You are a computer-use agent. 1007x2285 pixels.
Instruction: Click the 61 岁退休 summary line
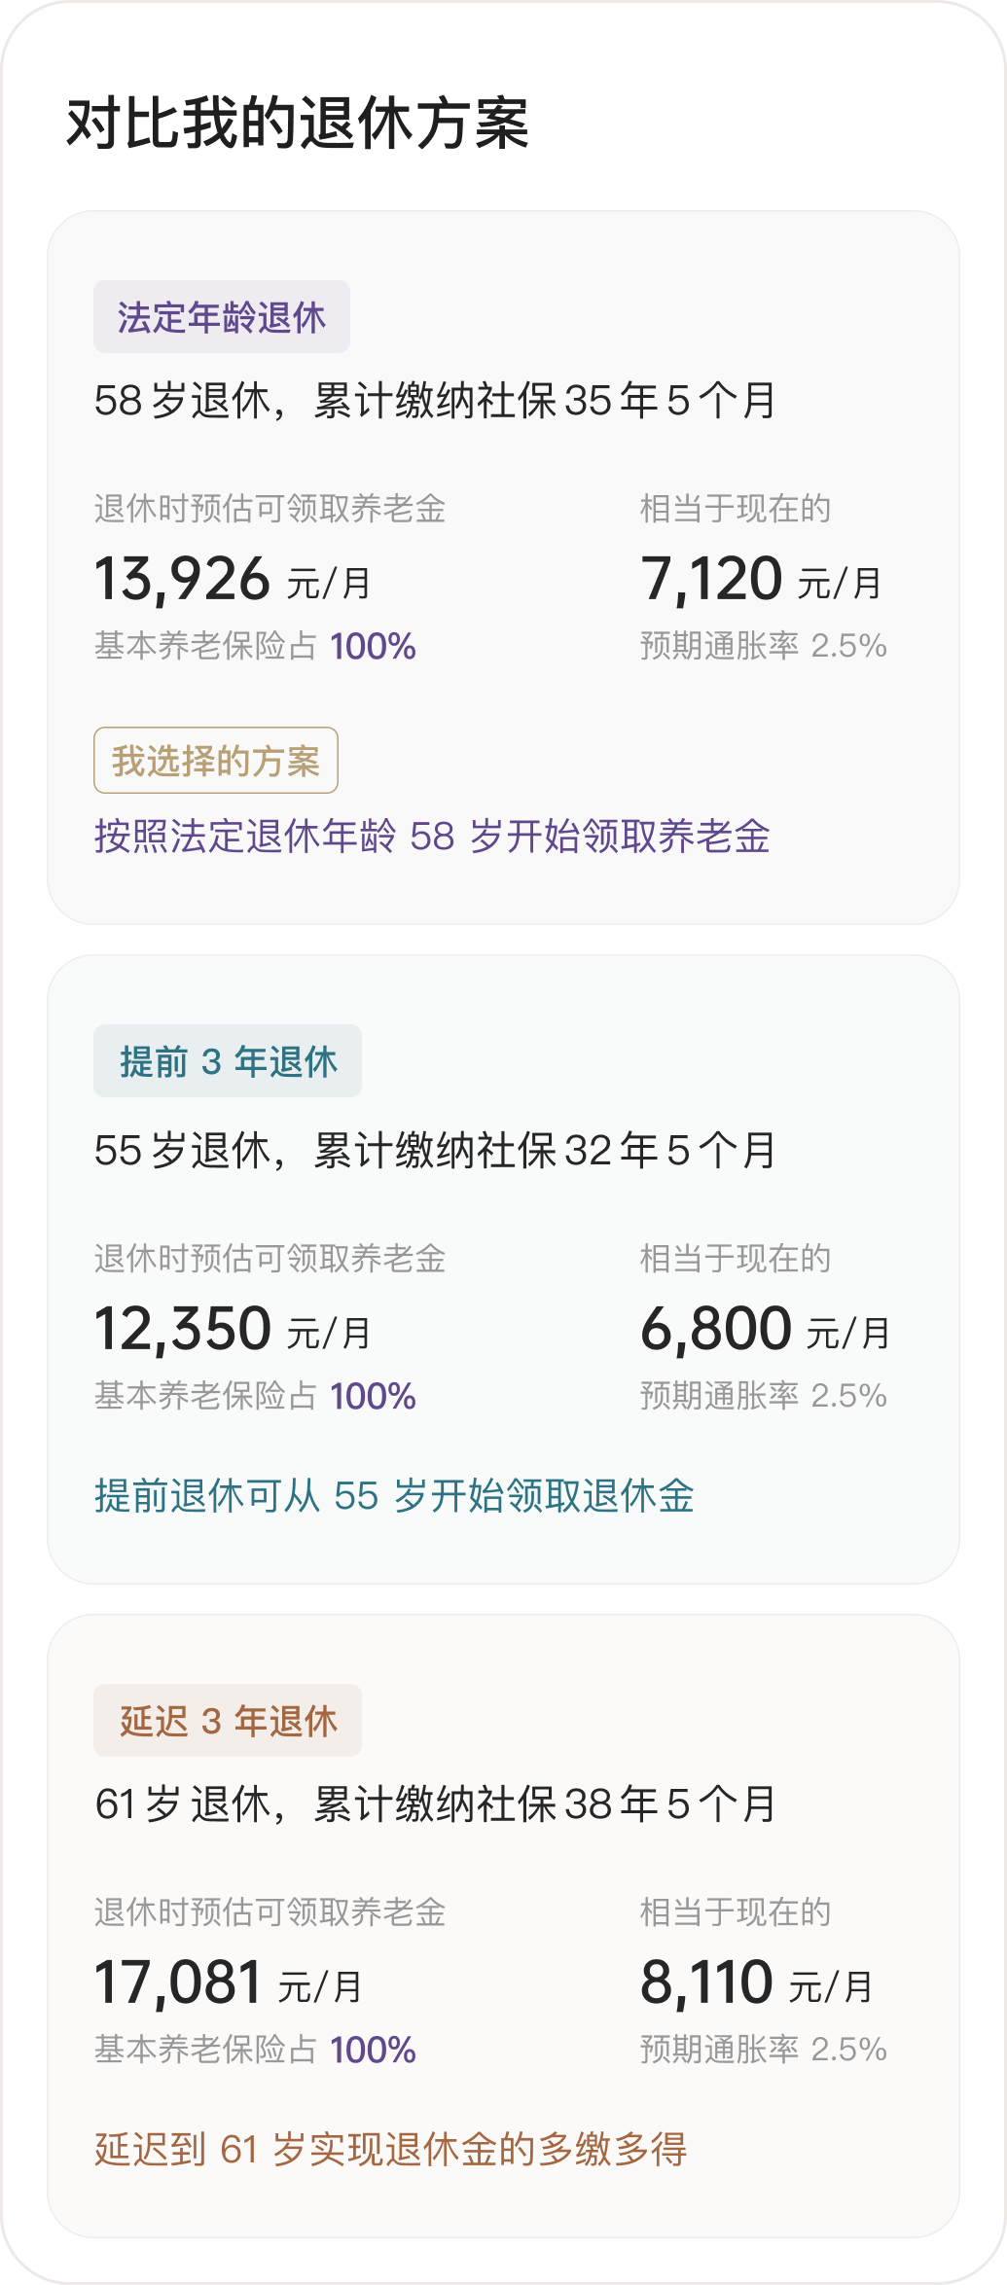pos(435,1804)
